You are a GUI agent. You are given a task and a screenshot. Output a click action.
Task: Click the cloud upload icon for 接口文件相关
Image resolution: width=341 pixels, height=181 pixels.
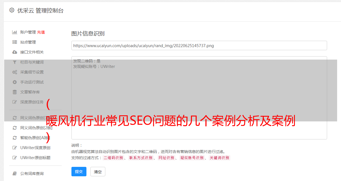point(15,52)
